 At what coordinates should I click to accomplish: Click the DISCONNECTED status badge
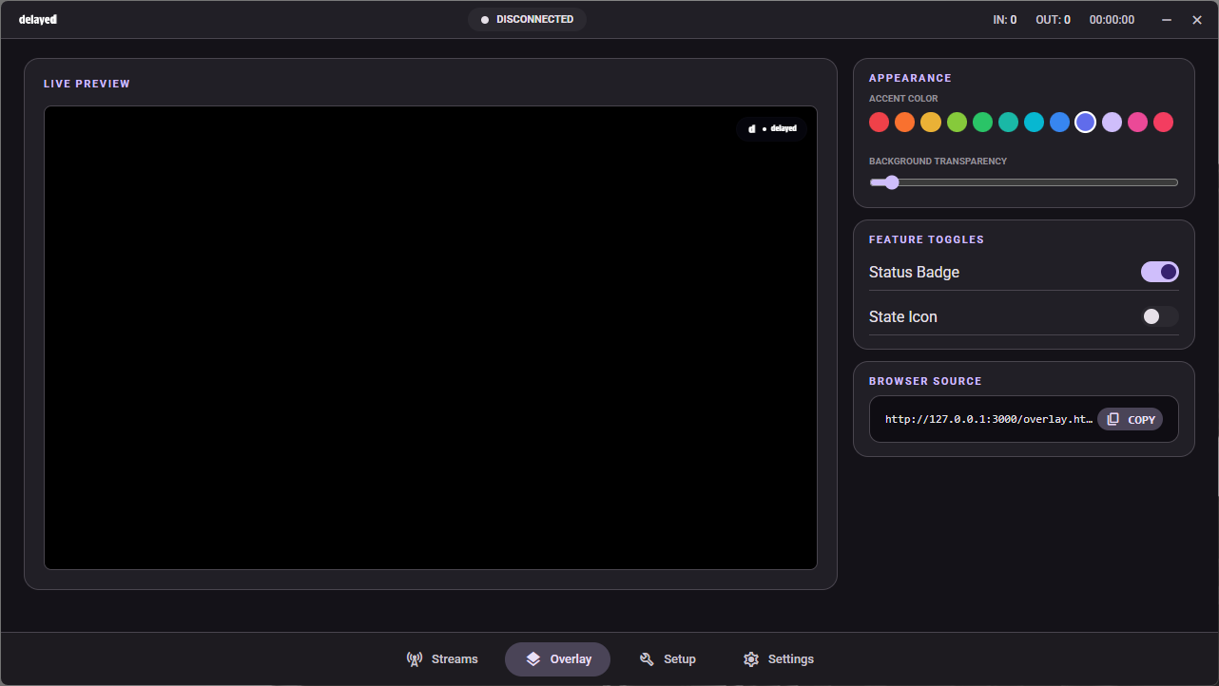(x=527, y=19)
